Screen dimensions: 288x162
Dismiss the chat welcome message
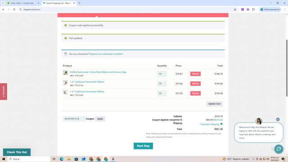278,119
